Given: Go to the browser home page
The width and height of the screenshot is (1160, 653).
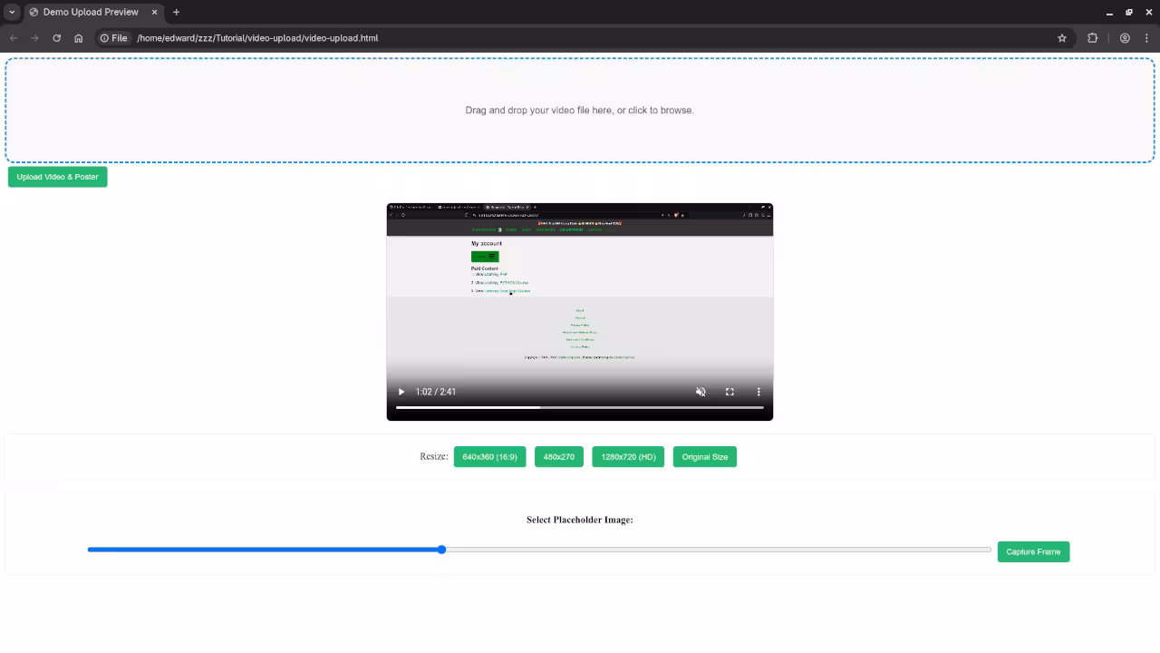Looking at the screenshot, I should pyautogui.click(x=78, y=38).
